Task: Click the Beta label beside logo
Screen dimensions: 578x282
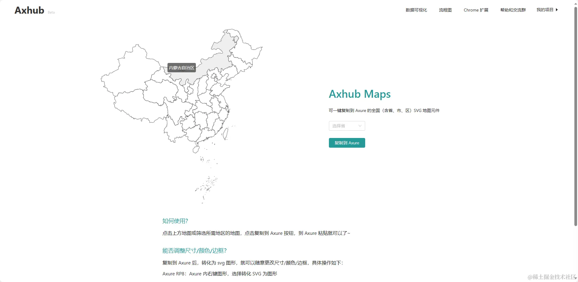Action: [51, 12]
